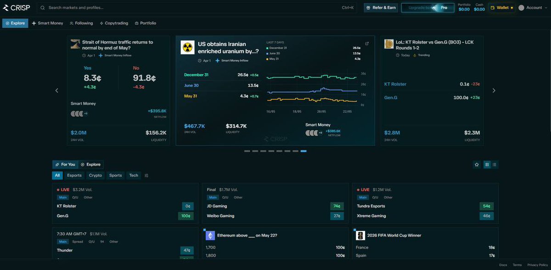This screenshot has width=551, height=270.
Task: Open the Smart Money tab
Action: 47,23
